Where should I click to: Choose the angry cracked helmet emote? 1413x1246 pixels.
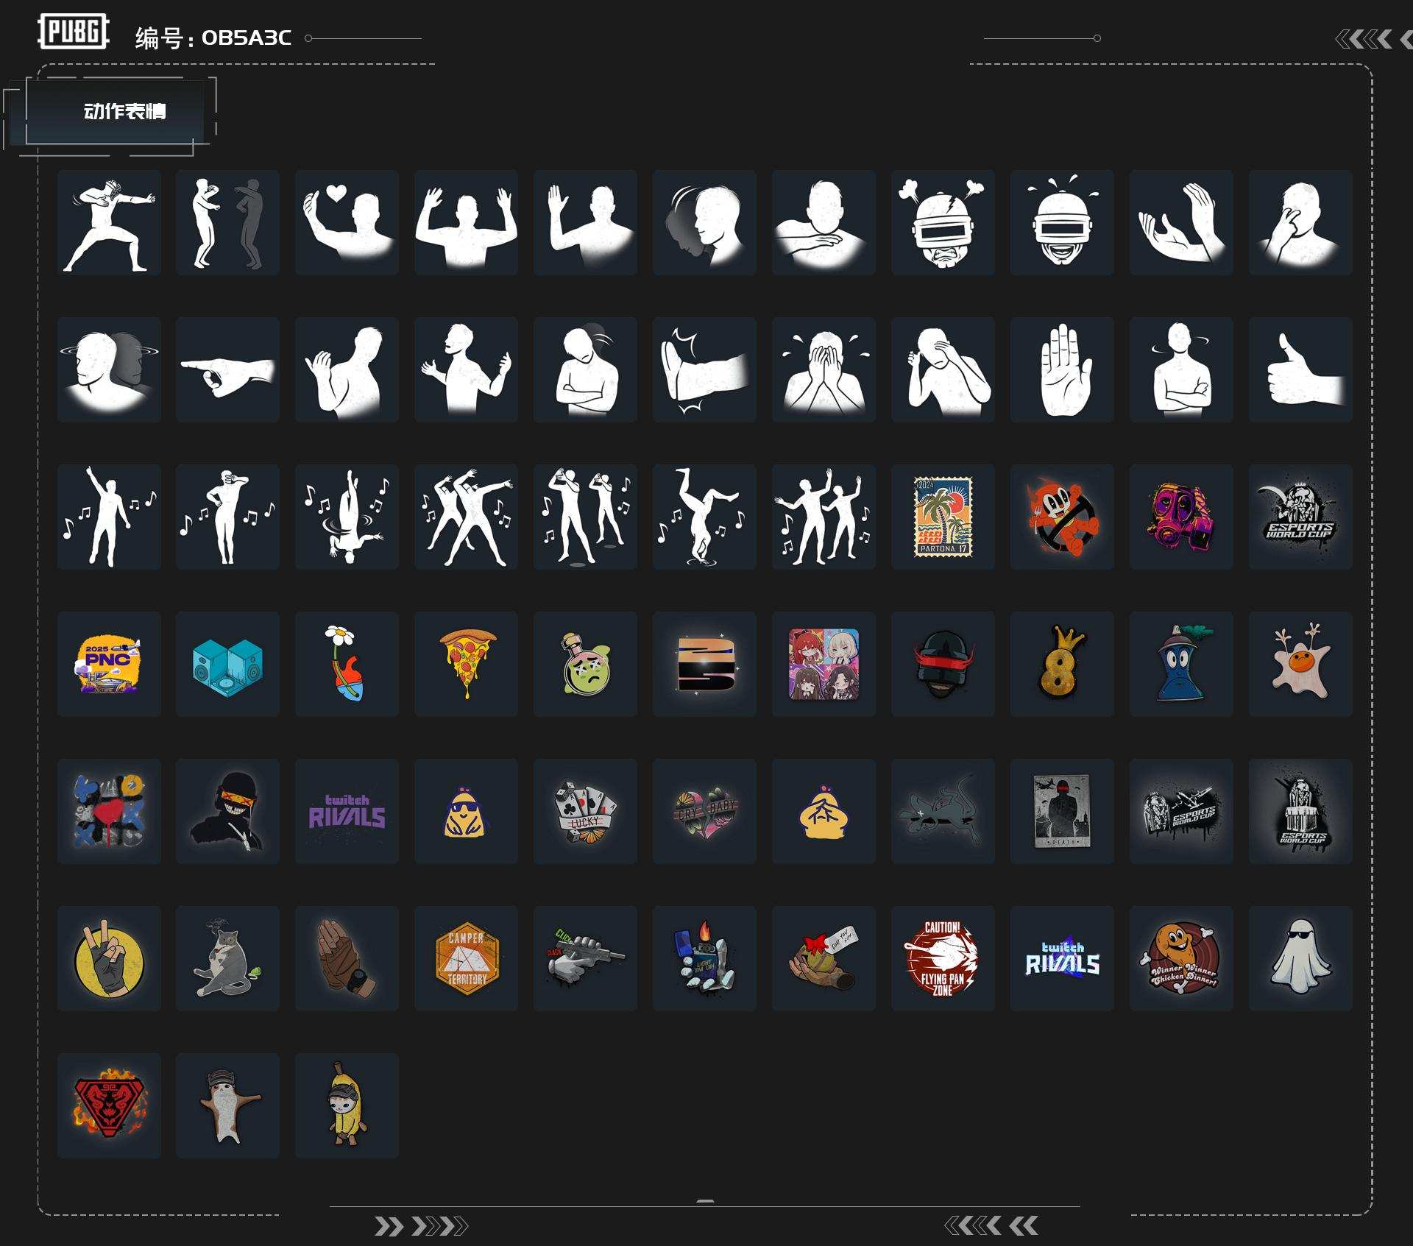(x=943, y=222)
